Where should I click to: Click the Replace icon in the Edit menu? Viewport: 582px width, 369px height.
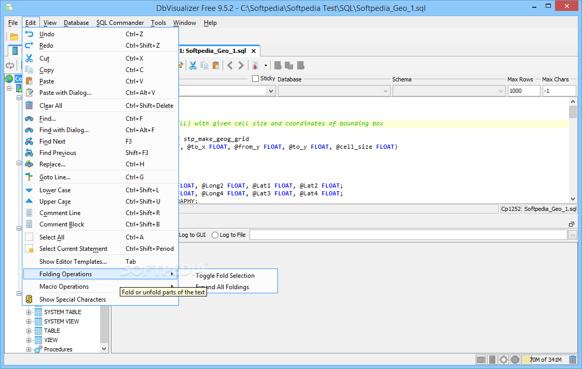pos(29,164)
